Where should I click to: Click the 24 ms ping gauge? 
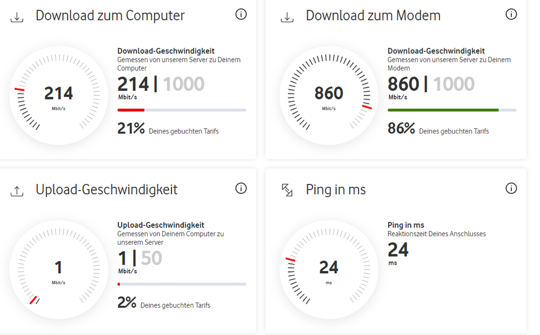pyautogui.click(x=329, y=269)
